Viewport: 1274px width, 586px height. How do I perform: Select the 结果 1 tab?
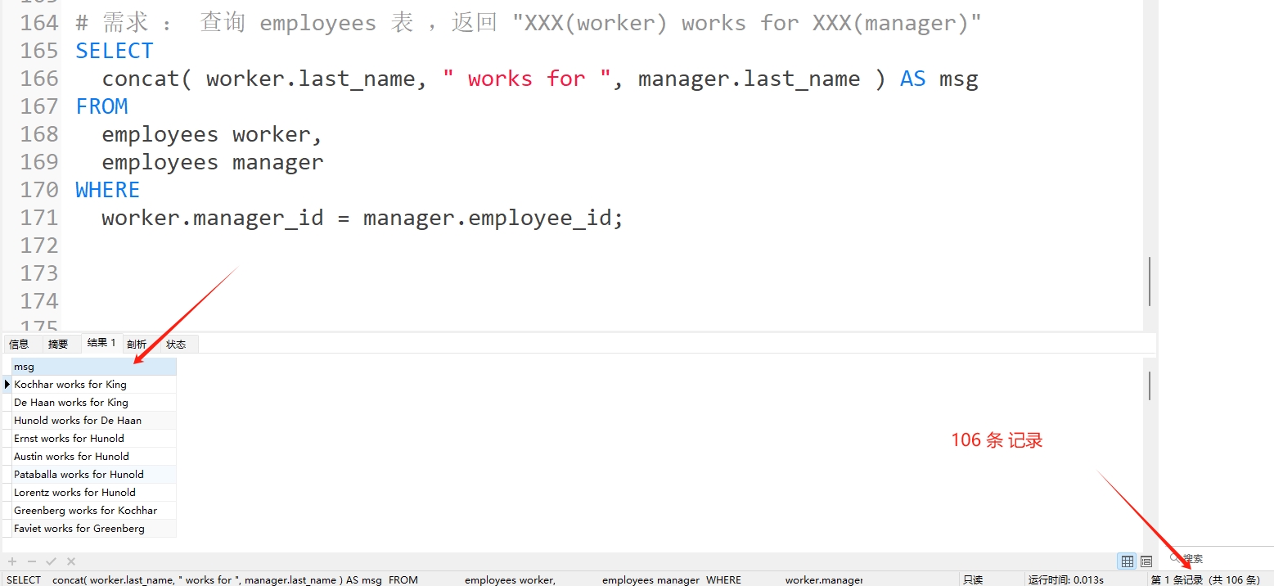[x=101, y=343]
